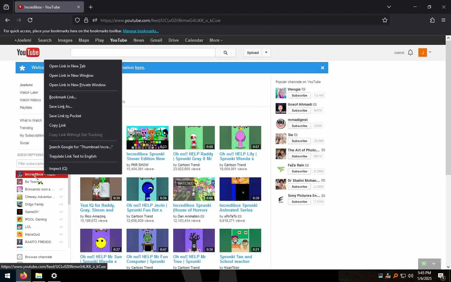The image size is (451, 282).
Task: Open Firefox extensions icon
Action: coord(432,20)
